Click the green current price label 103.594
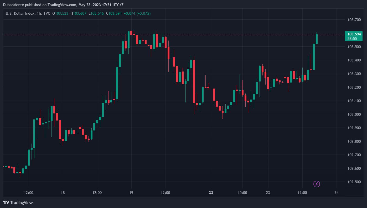Image resolution: width=367 pixels, height=208 pixels. 354,34
